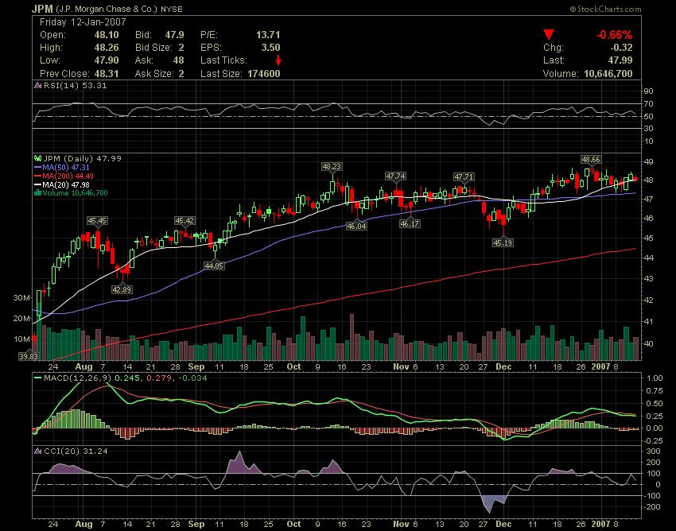
Task: Select the JPM ticker symbol title
Action: 42,9
